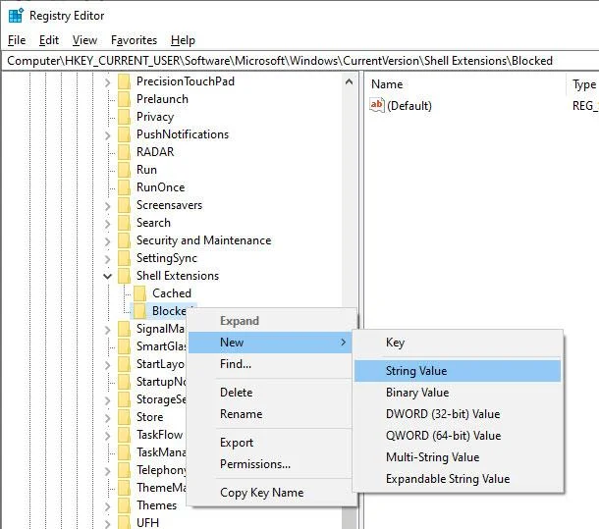
Task: Click the Run folder icon
Action: tap(124, 170)
